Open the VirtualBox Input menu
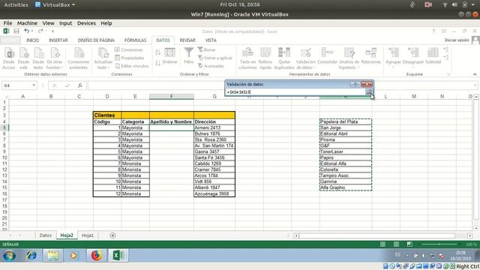480x270 pixels. 65,23
